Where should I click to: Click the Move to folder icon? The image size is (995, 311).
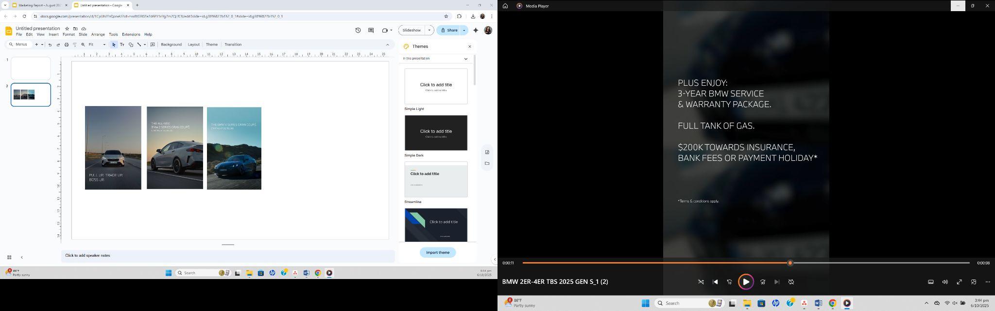pyautogui.click(x=75, y=29)
